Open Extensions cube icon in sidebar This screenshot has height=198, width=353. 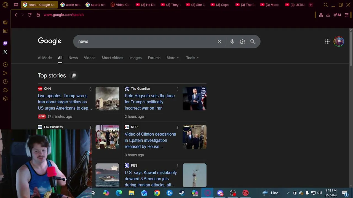click(5, 90)
